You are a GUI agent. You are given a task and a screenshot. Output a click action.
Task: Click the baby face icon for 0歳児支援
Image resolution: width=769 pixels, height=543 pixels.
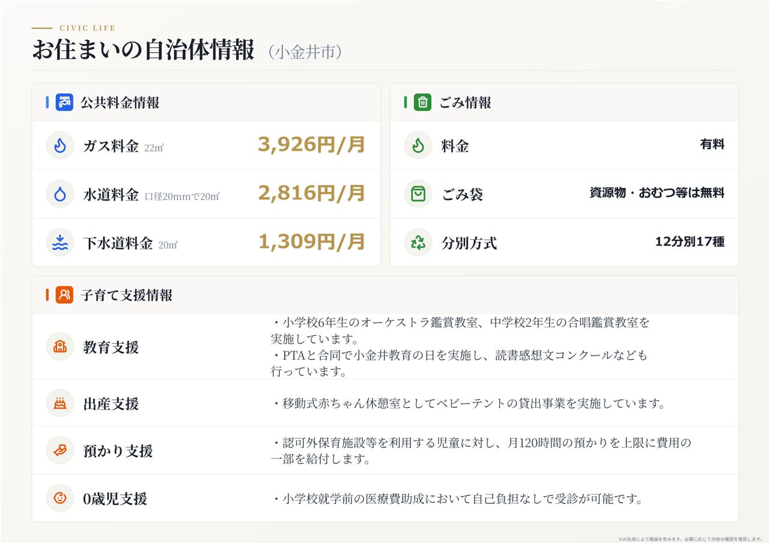pos(59,498)
